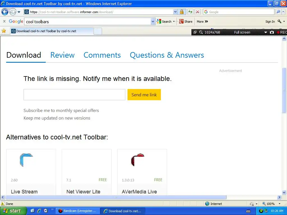
Task: Click the AVerMedia Live title link
Action: pyautogui.click(x=139, y=191)
